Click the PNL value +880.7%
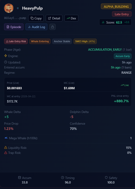This screenshot has height=189, width=135. 121,101
